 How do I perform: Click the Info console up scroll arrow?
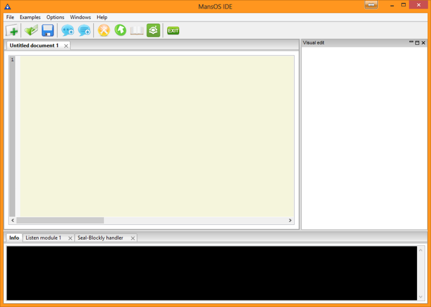(421, 250)
